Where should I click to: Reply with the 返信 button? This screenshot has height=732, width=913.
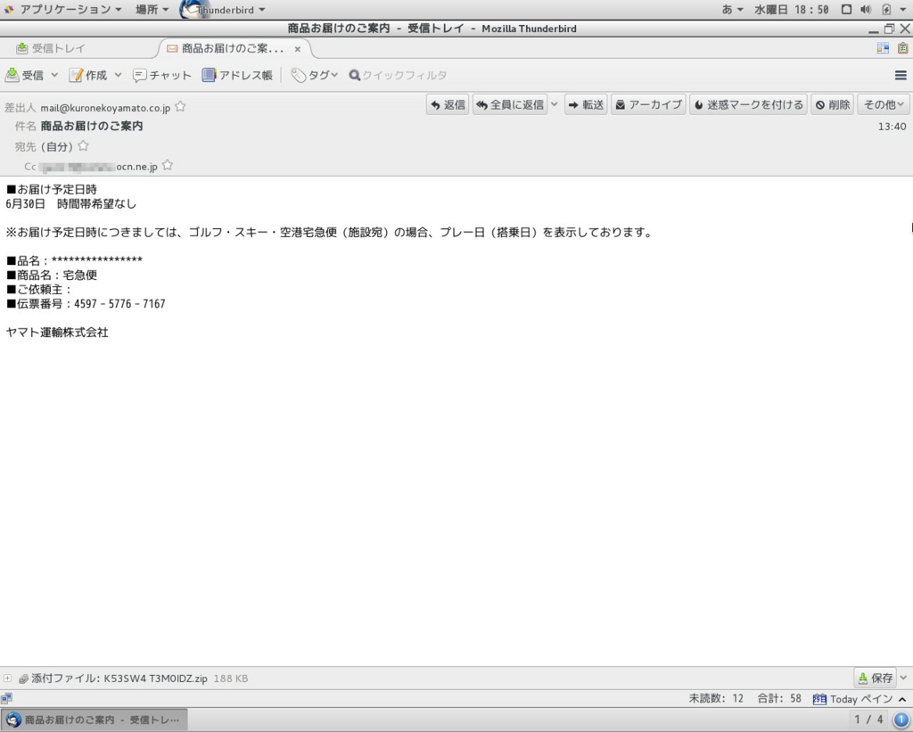[448, 105]
